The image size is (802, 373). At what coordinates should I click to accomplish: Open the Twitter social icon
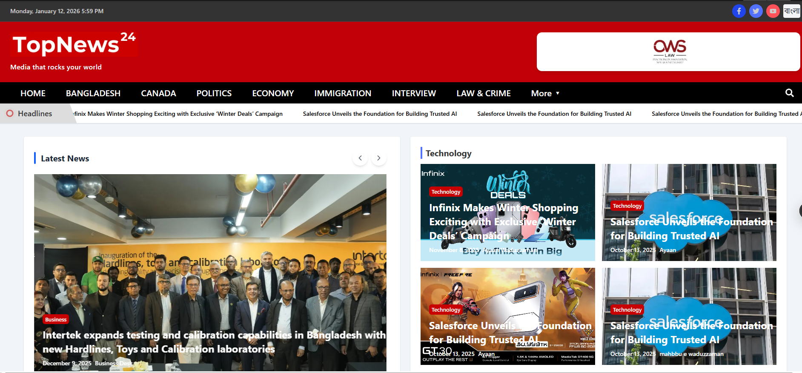(x=756, y=11)
